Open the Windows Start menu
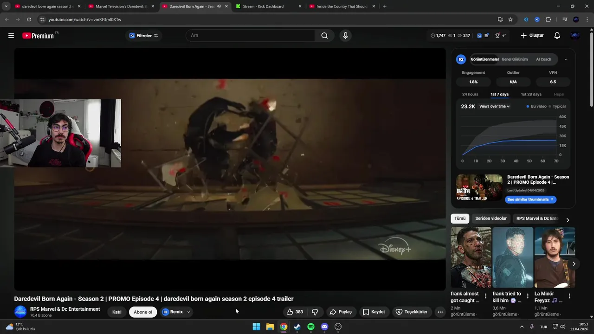594x334 pixels. point(256,327)
